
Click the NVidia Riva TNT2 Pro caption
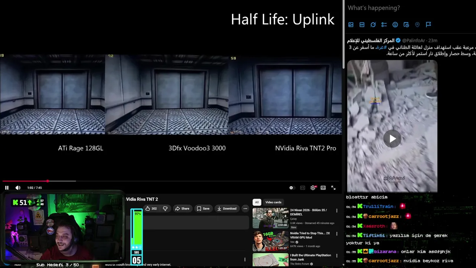pos(306,148)
